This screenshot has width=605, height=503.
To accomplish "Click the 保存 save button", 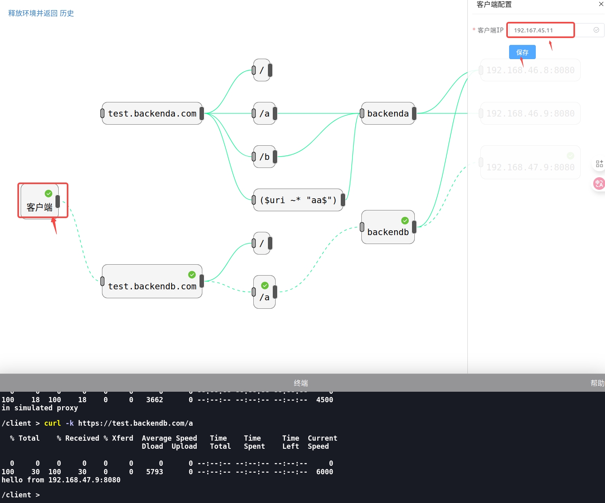I will 522,52.
